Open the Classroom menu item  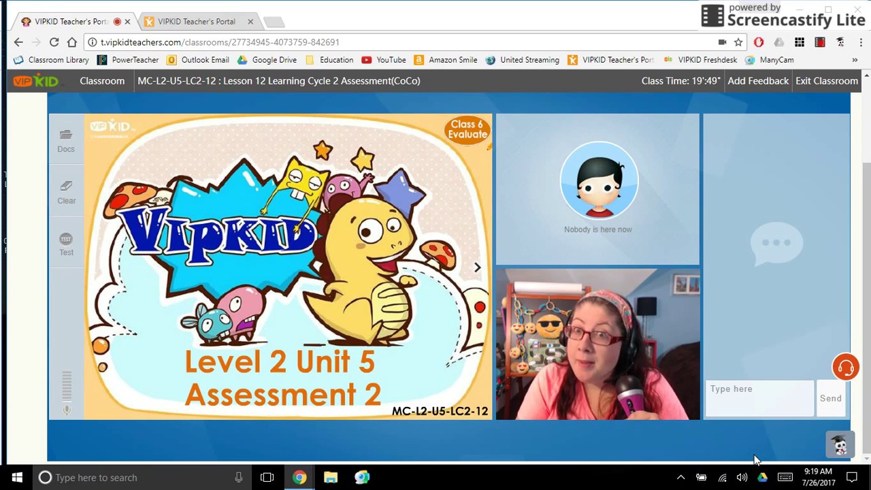click(102, 80)
